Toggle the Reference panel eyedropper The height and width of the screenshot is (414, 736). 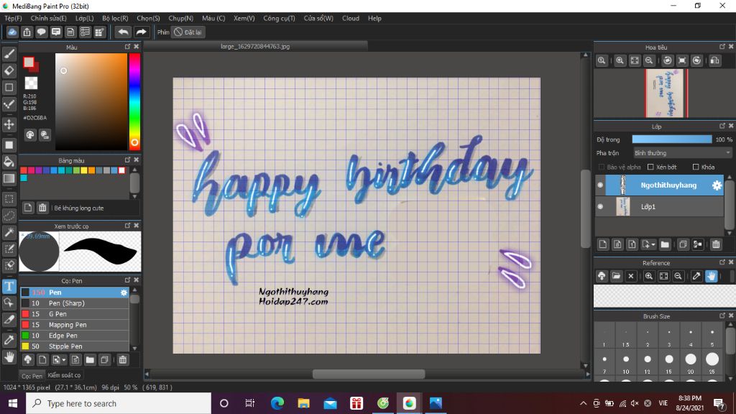coord(696,276)
